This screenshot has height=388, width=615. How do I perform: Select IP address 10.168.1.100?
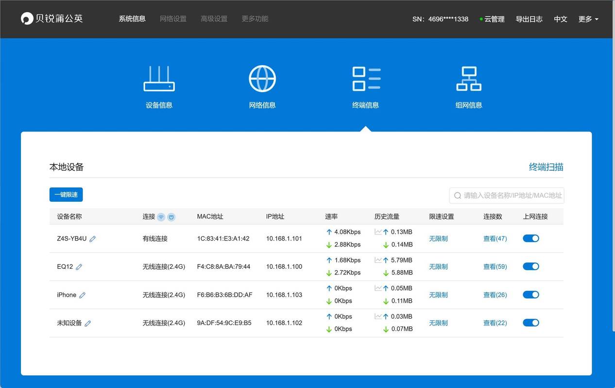coord(284,267)
